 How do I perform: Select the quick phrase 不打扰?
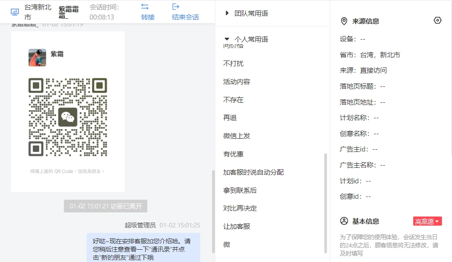[x=233, y=64]
